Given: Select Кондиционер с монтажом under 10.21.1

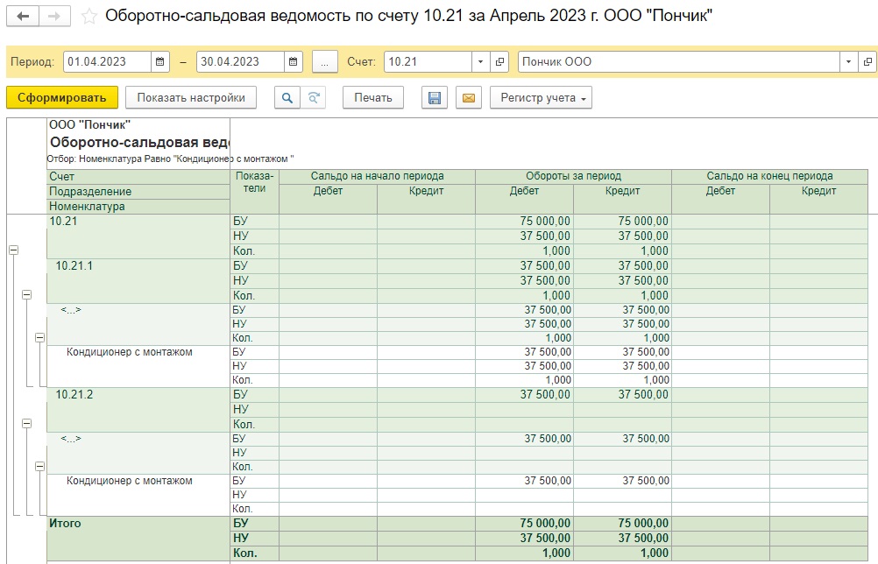Looking at the screenshot, I should [130, 352].
